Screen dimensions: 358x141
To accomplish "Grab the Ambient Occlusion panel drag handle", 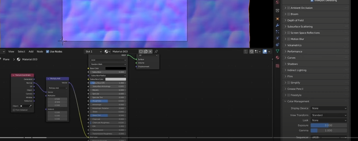I will pos(346,8).
